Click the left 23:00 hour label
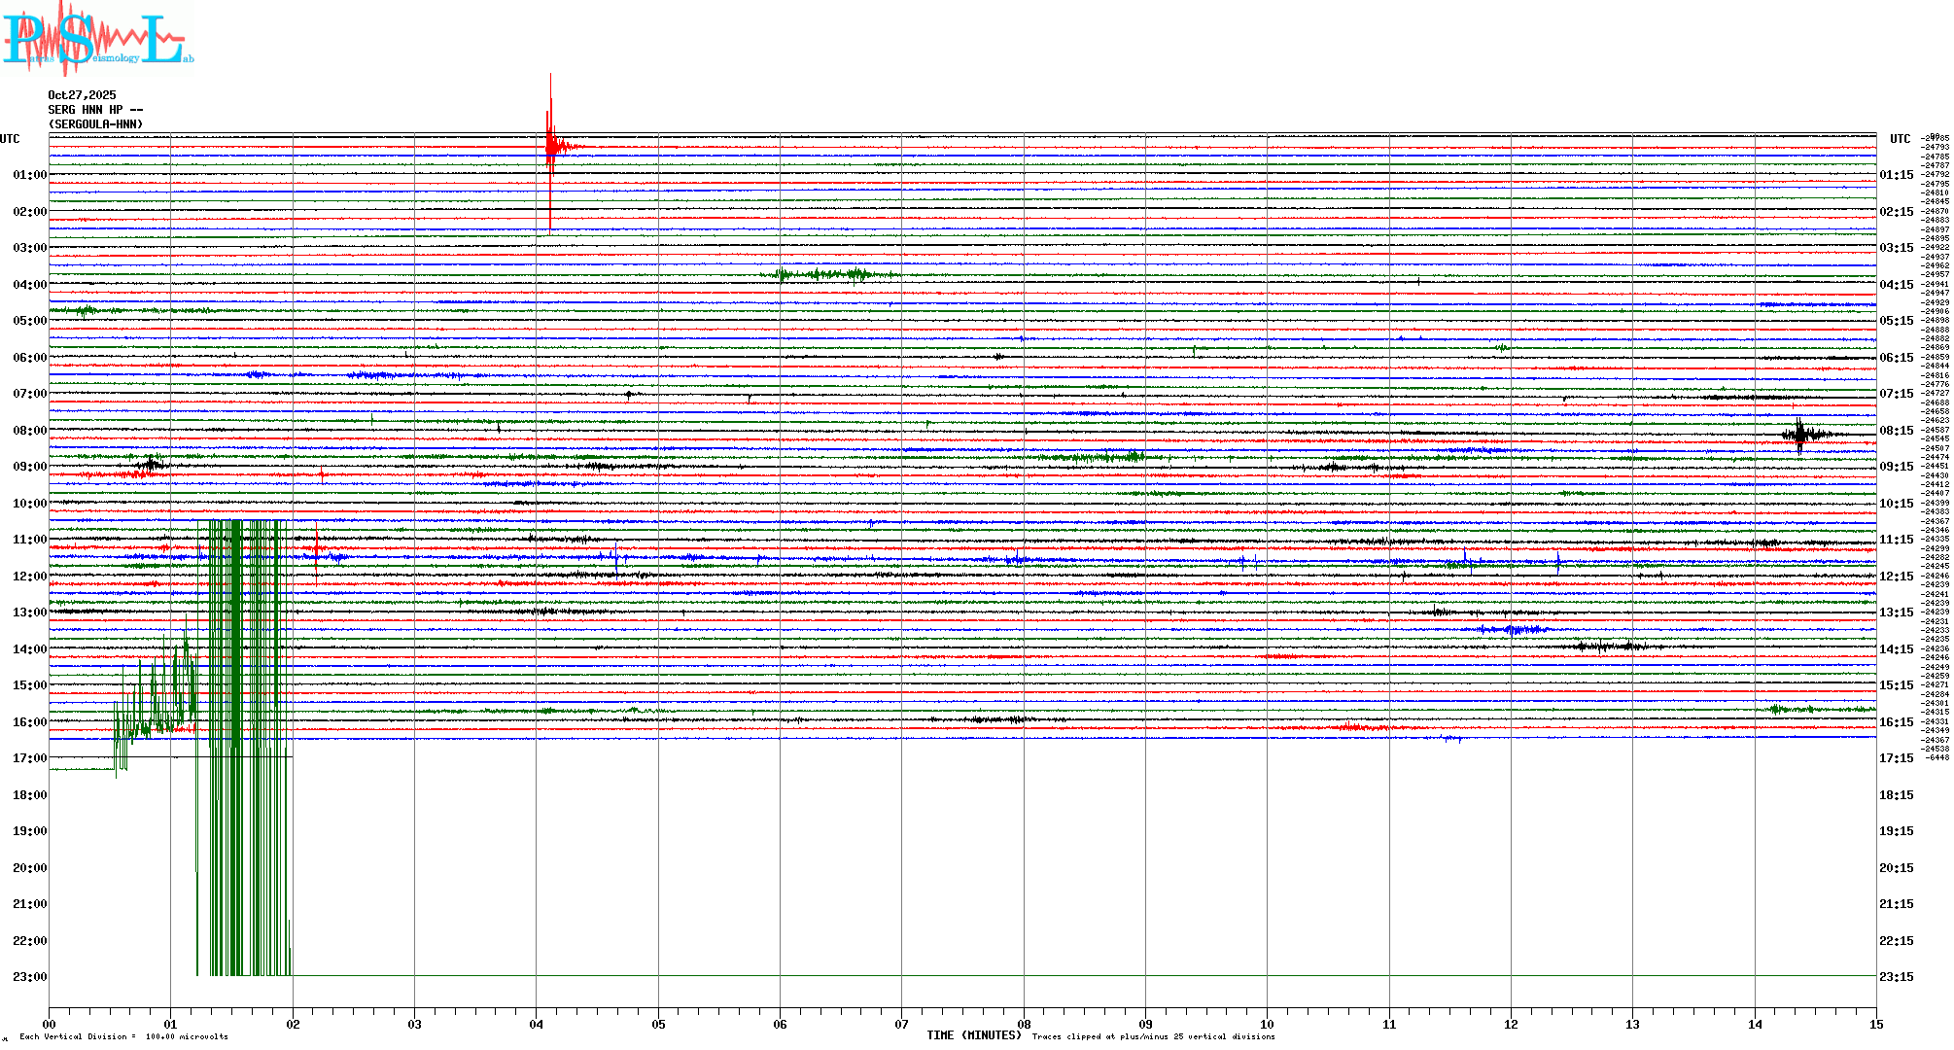This screenshot has height=1050, width=1954. coord(29,977)
